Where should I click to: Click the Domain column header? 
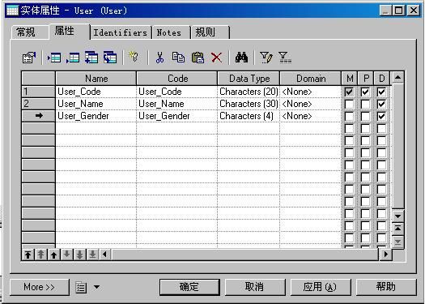click(x=311, y=79)
